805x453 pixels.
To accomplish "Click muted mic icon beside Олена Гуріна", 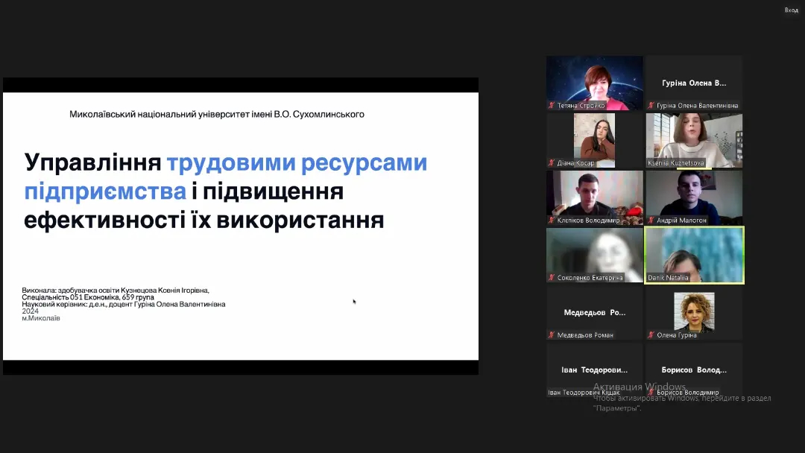I will [x=651, y=335].
